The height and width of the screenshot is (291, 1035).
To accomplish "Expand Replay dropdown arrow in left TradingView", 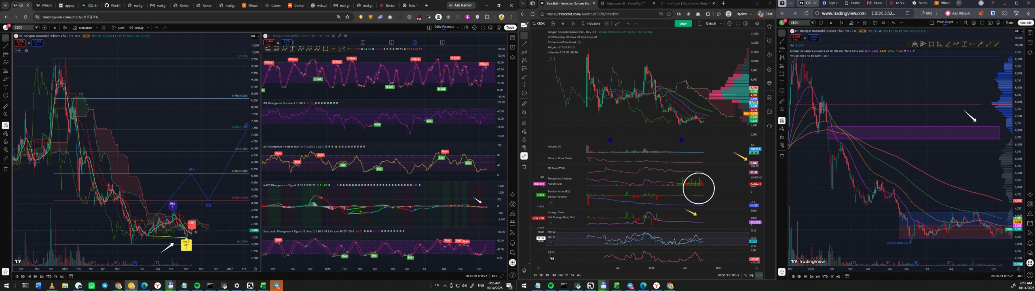I will click(148, 27).
